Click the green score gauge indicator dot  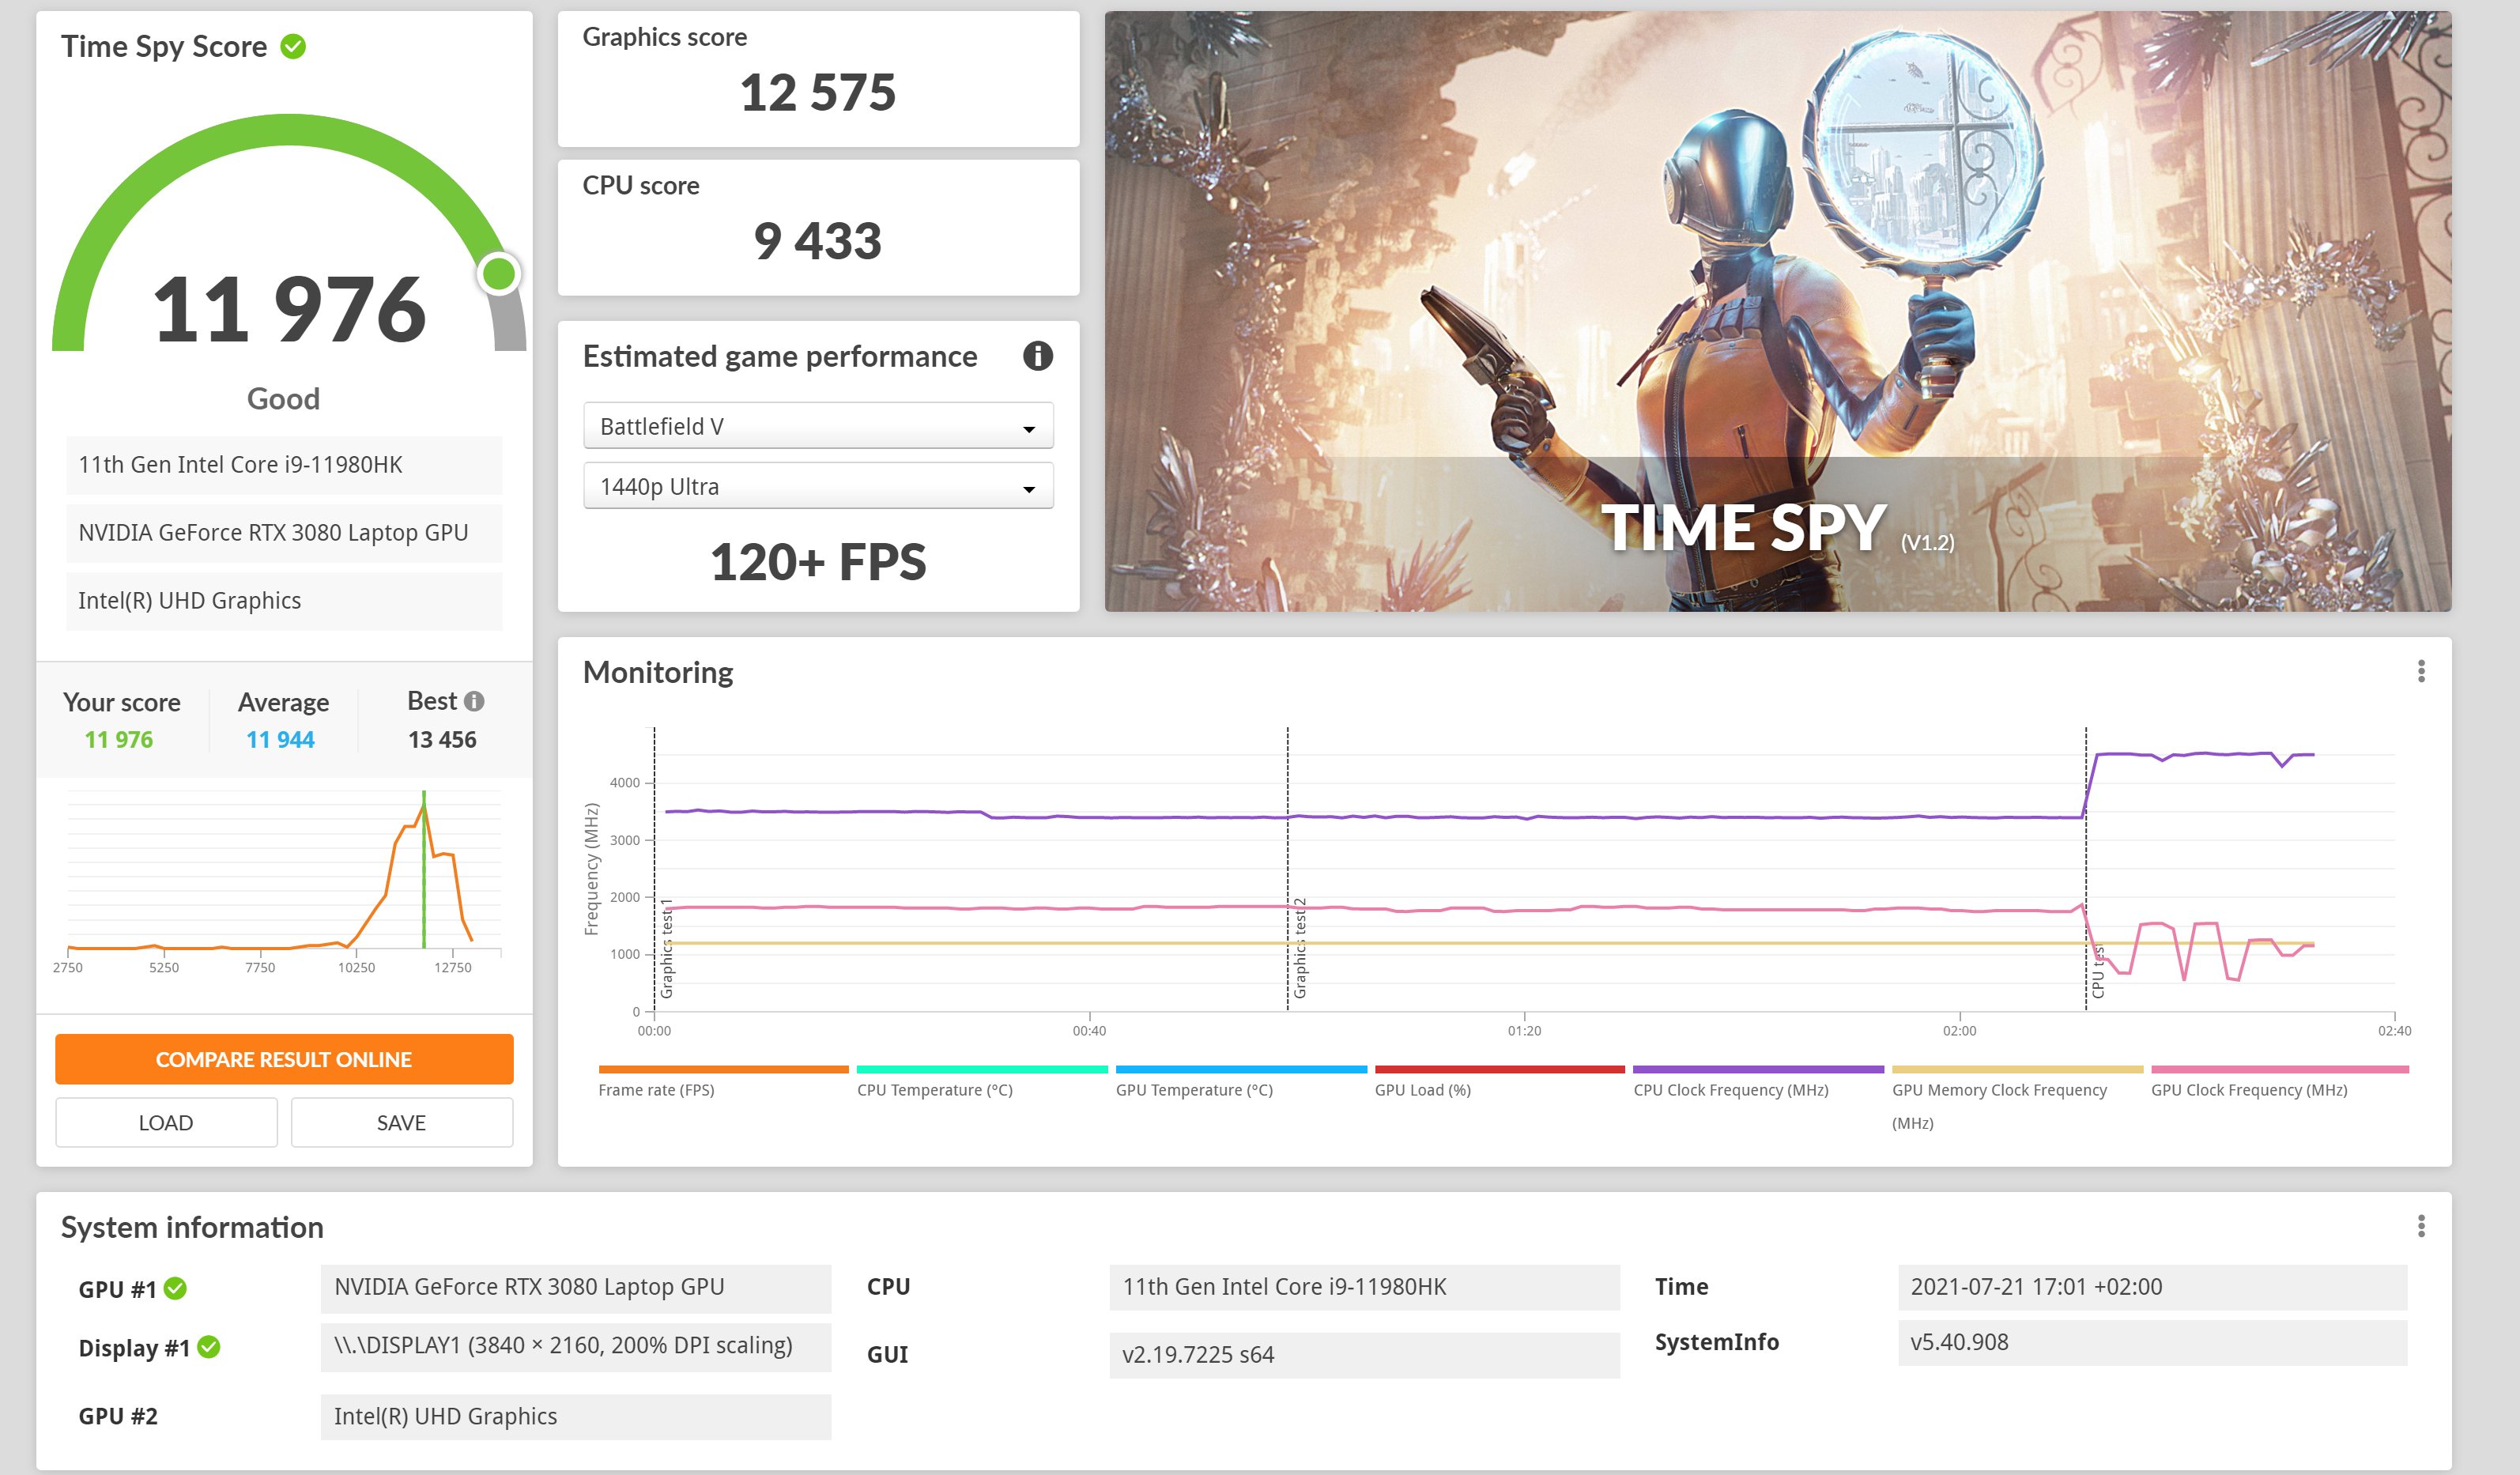click(x=499, y=273)
